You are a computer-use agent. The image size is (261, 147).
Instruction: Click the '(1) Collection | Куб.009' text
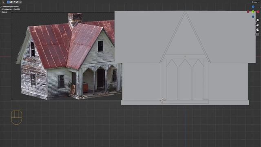[11, 9]
